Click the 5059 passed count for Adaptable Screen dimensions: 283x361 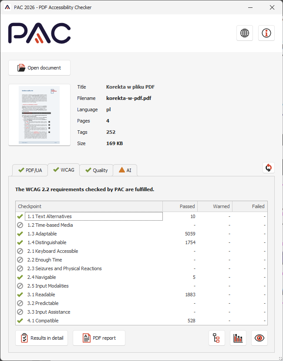click(190, 234)
